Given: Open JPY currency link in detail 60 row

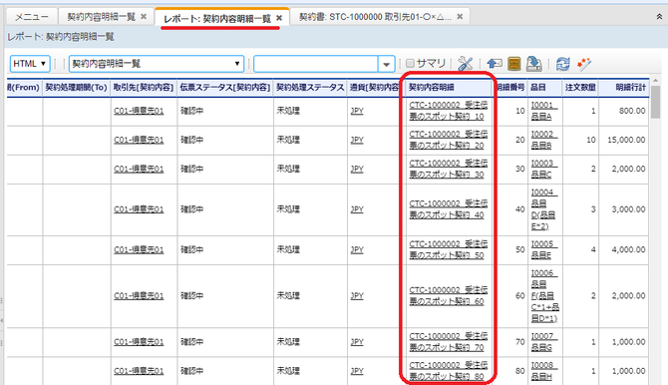Looking at the screenshot, I should [357, 295].
